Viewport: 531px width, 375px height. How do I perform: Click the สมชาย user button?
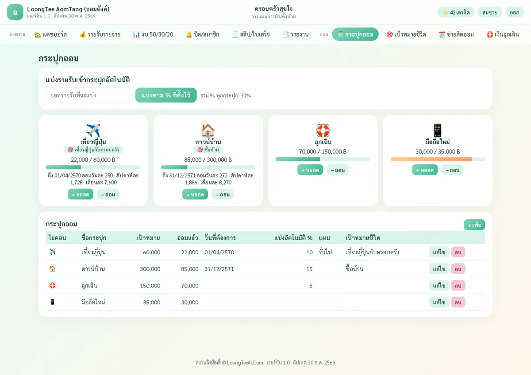[x=490, y=12]
